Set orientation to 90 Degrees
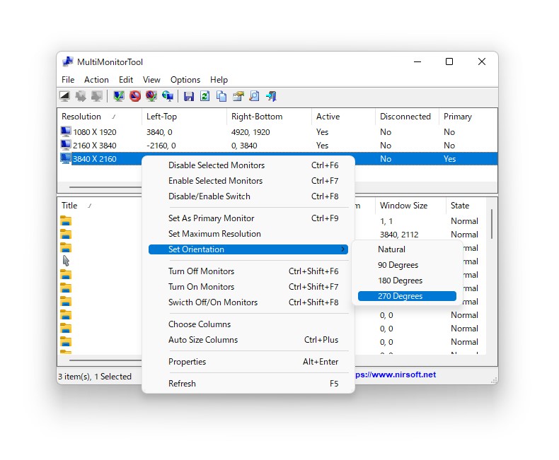This screenshot has width=559, height=460. [x=407, y=265]
